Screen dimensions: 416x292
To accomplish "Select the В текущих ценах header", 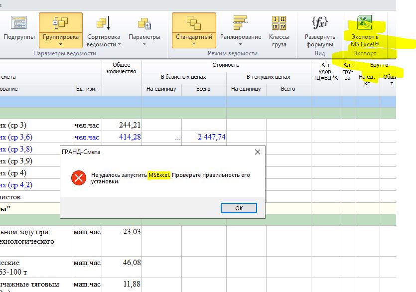I will tap(268, 77).
